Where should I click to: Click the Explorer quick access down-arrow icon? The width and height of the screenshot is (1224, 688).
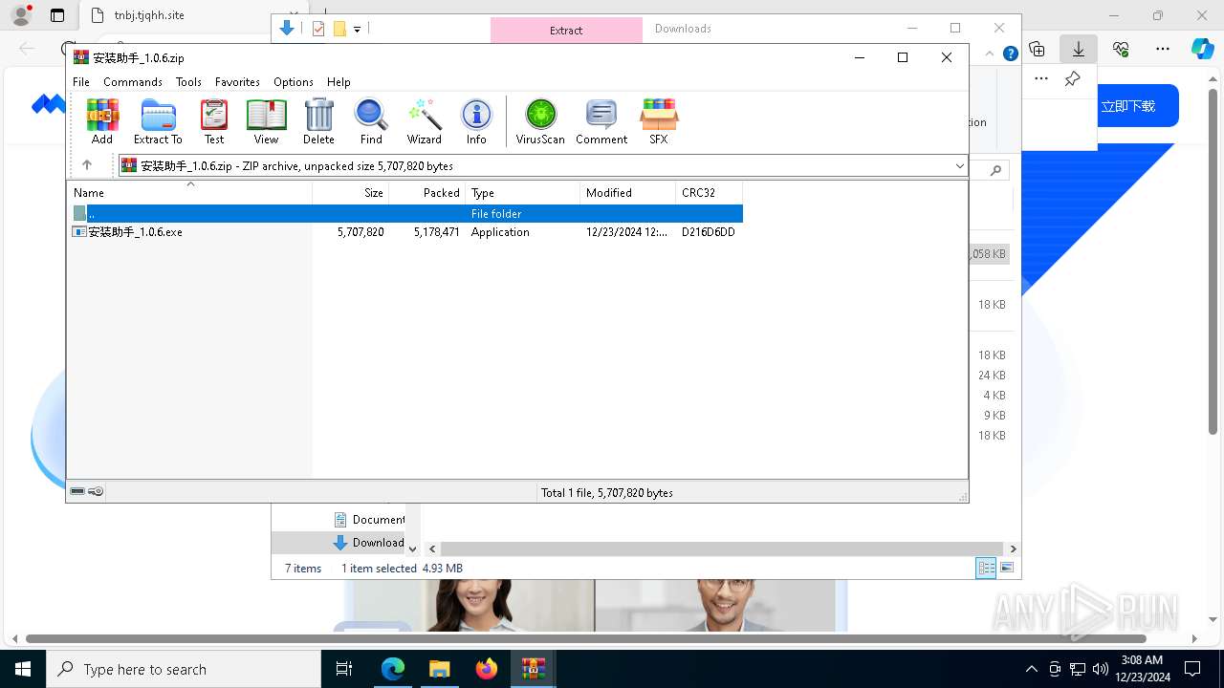(x=287, y=29)
